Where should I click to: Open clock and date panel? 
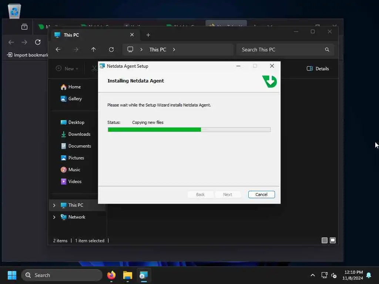(352, 275)
